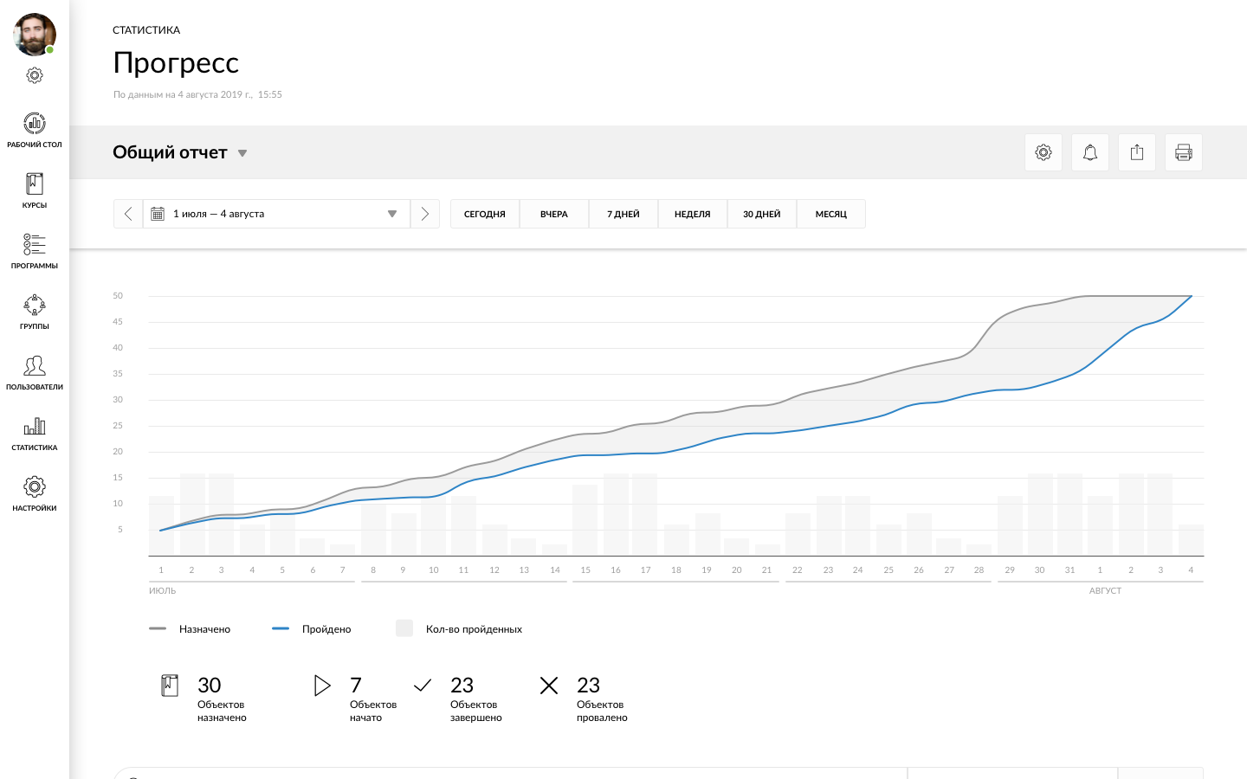Screen dimensions: 1247x779
Task: Click the Август month label on the axis
Action: (1105, 591)
